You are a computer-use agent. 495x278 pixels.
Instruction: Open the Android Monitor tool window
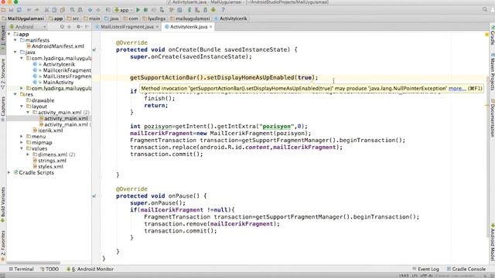click(x=90, y=269)
